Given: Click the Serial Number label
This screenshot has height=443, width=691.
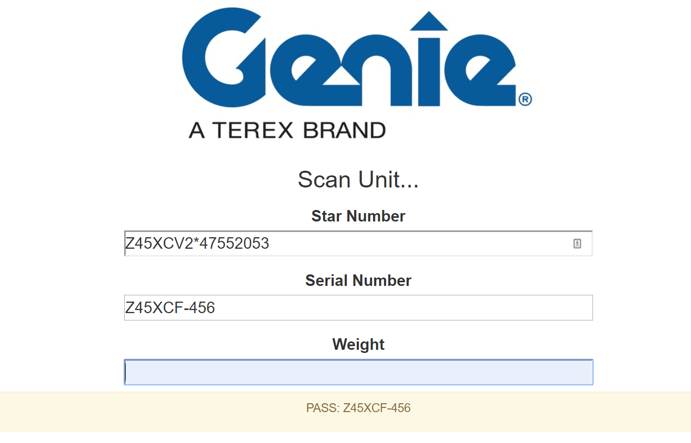Looking at the screenshot, I should [358, 281].
